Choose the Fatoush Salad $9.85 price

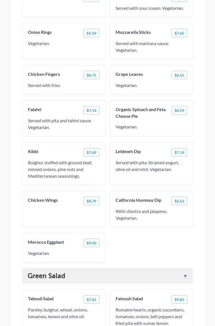click(x=179, y=299)
